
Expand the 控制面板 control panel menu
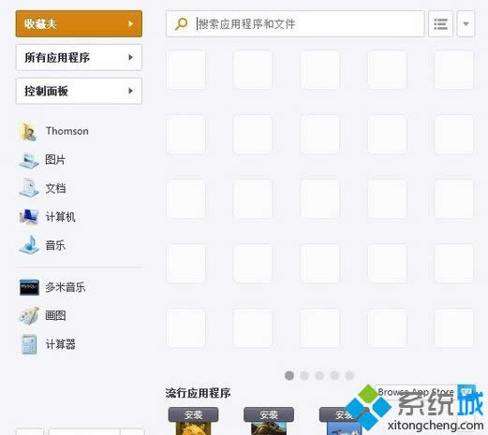tap(79, 91)
